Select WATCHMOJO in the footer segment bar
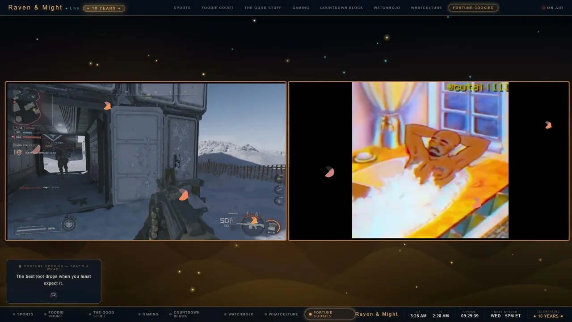 tap(239, 314)
